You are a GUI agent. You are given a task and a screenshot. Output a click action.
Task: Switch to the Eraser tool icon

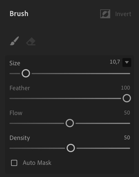[31, 41]
